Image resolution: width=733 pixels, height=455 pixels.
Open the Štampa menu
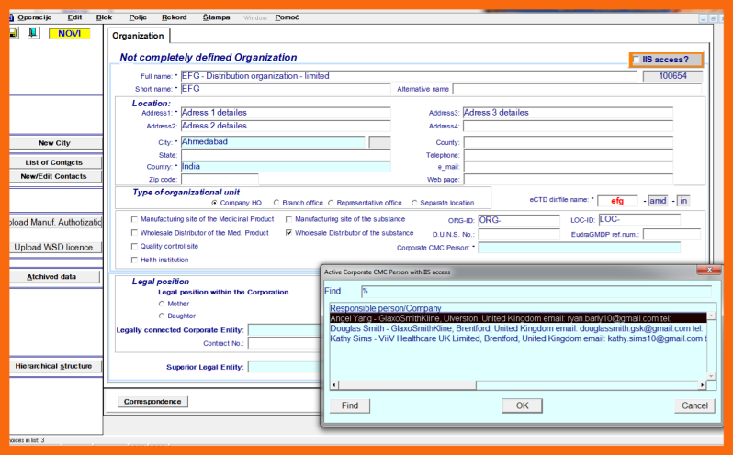pyautogui.click(x=217, y=17)
